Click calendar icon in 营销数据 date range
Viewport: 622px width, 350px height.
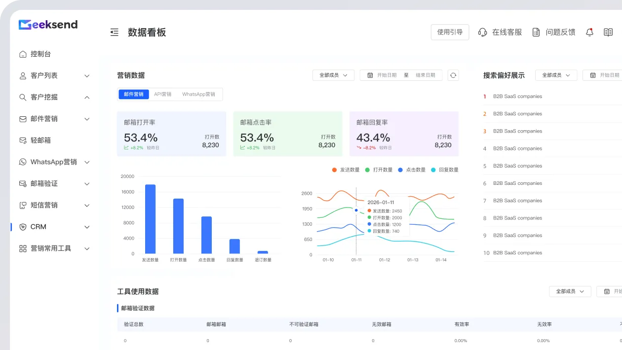370,75
